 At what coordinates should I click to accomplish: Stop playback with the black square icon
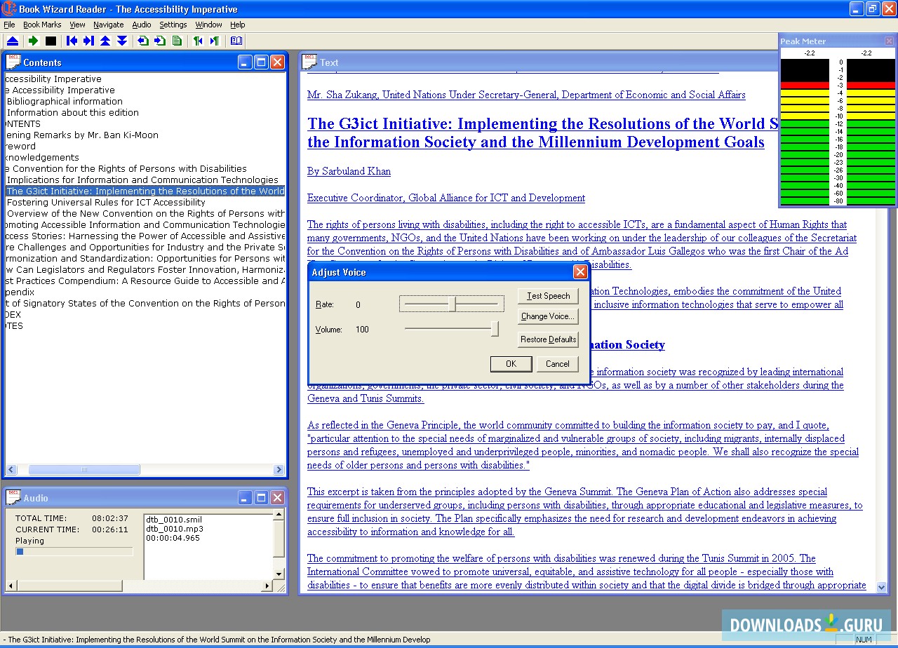(51, 41)
